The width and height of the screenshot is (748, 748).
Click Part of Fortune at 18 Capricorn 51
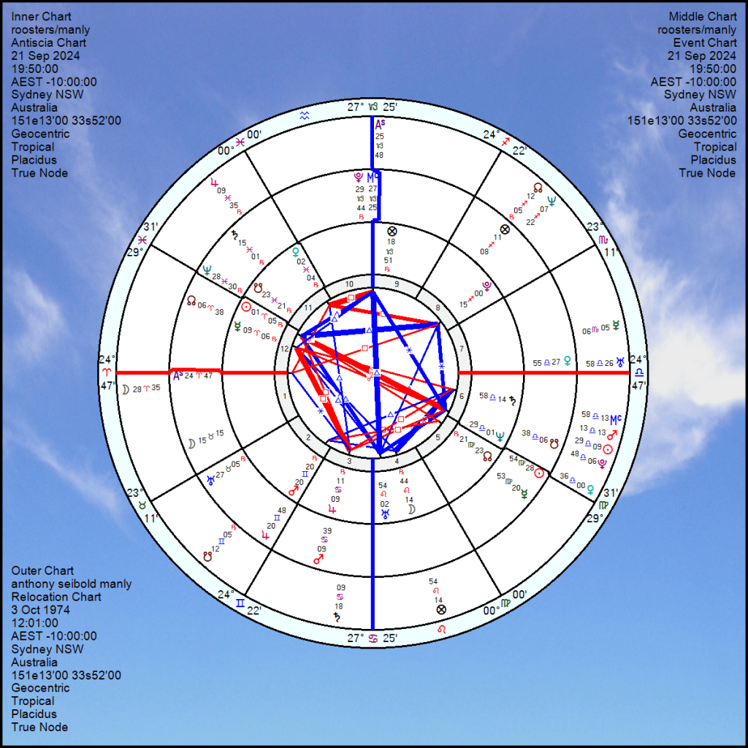(392, 229)
